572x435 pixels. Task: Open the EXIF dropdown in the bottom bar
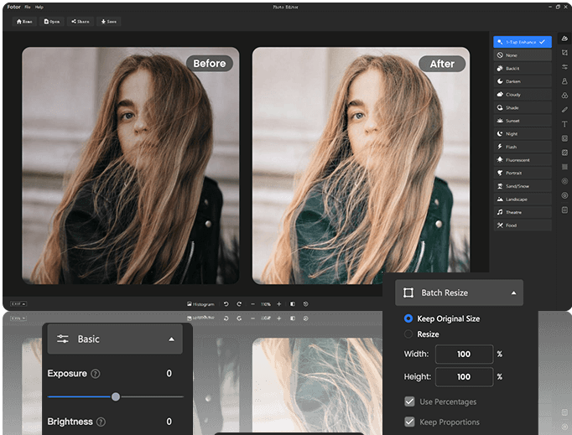[x=18, y=303]
